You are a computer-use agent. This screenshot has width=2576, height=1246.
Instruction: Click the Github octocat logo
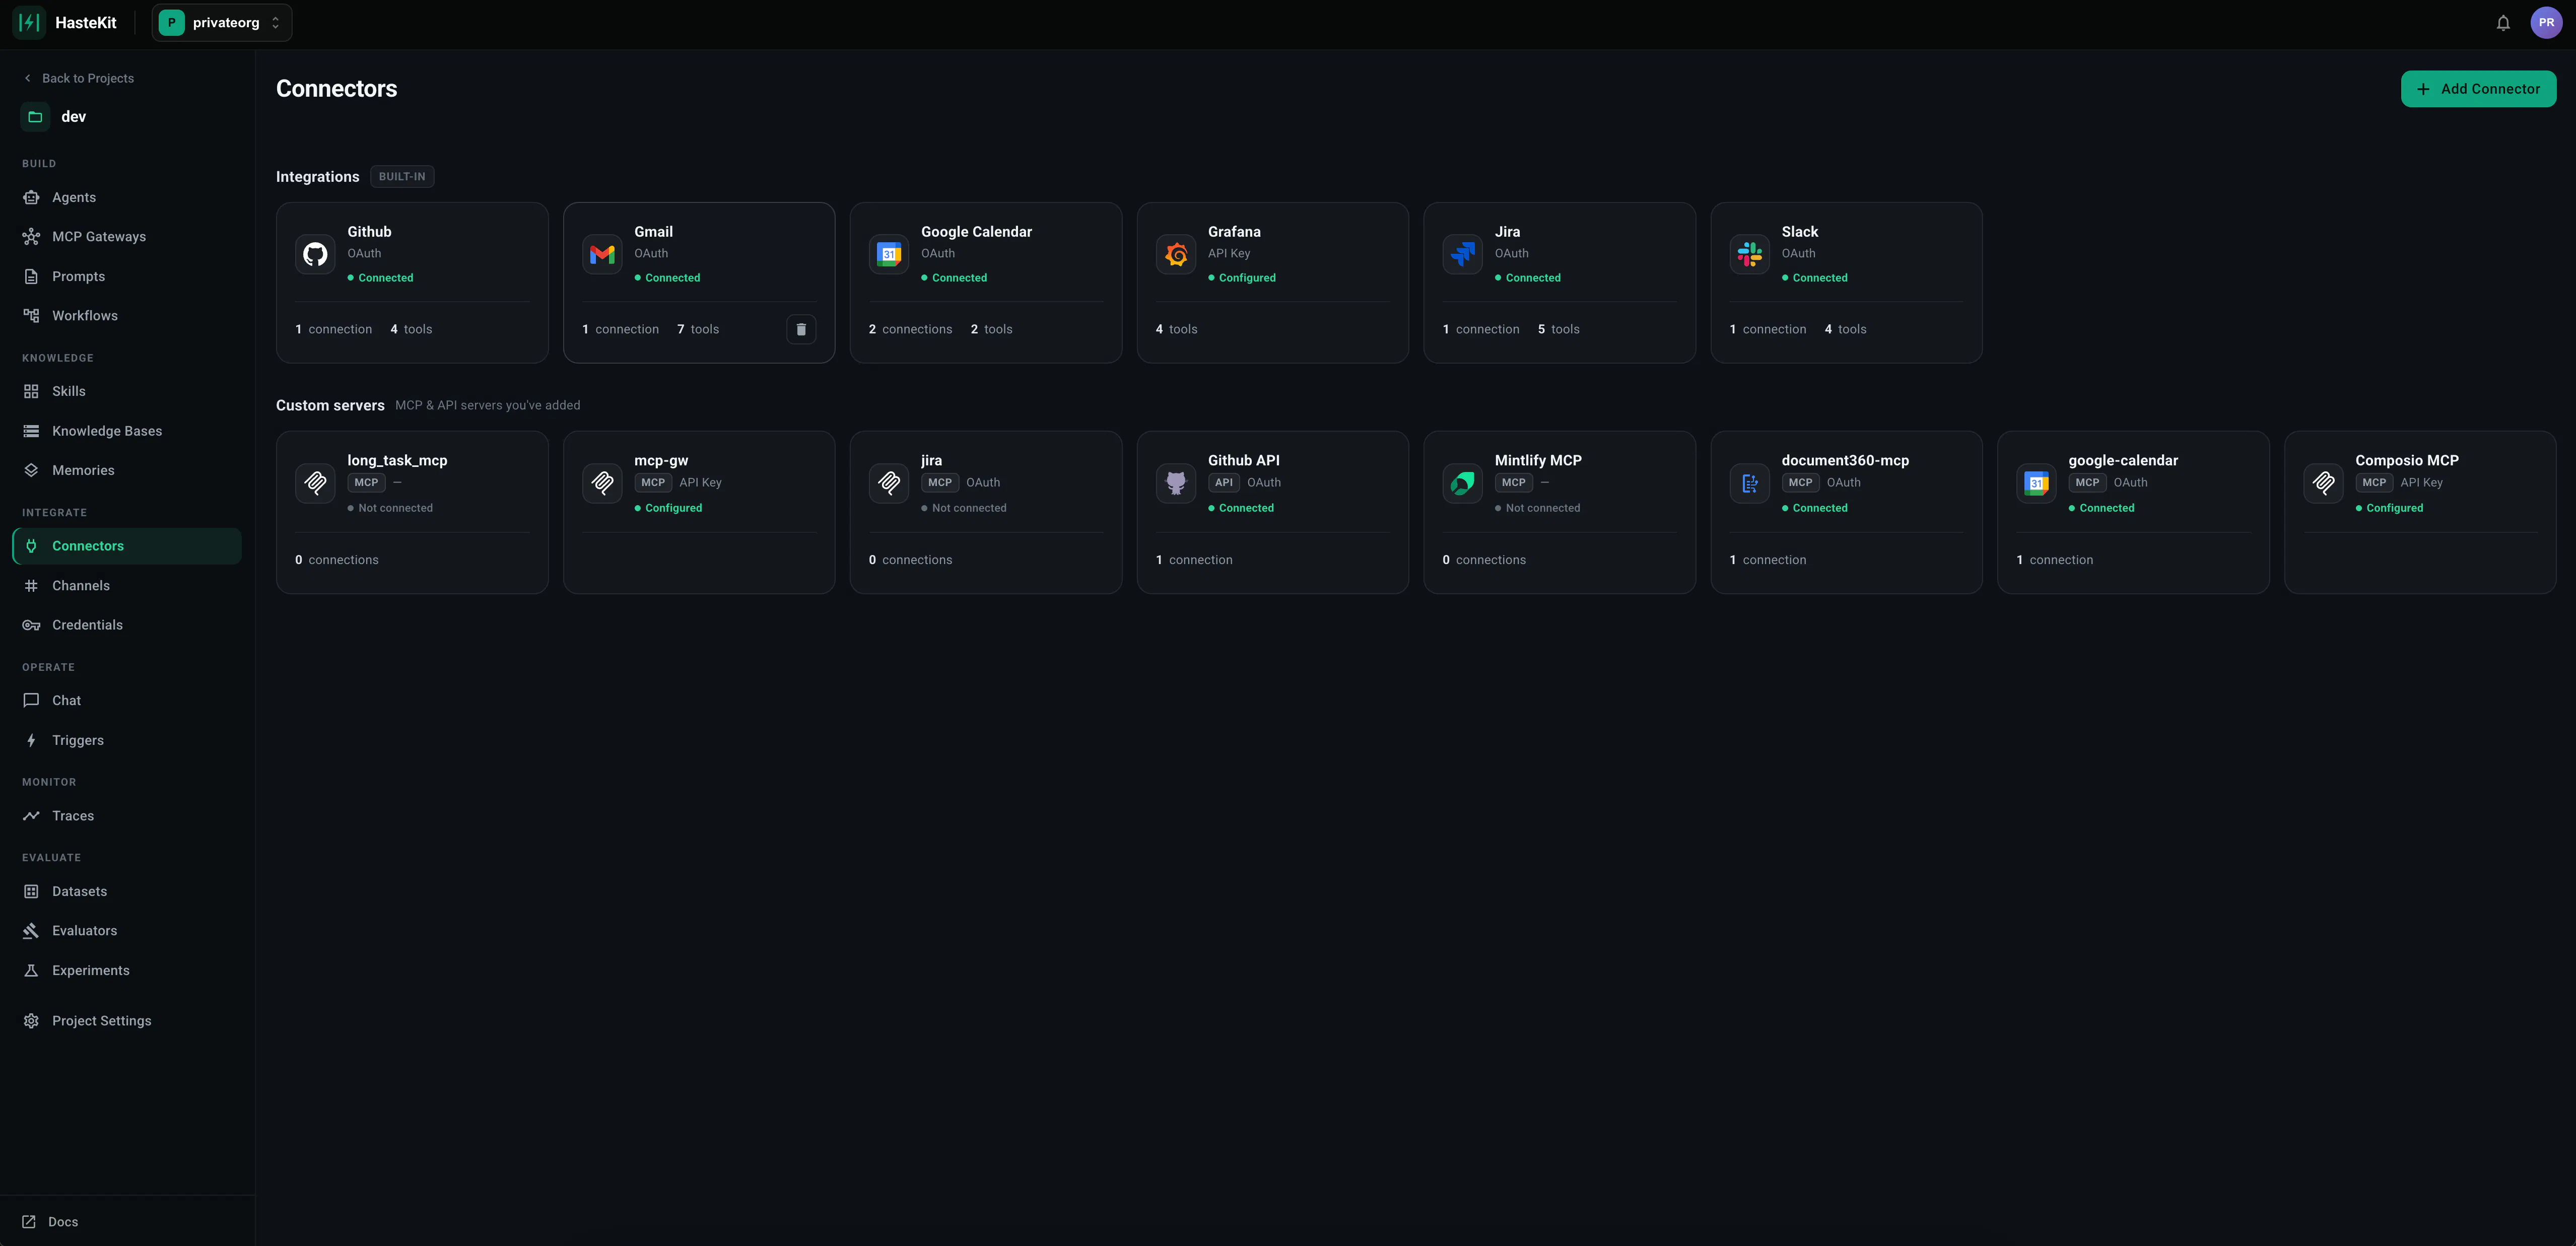(x=315, y=254)
